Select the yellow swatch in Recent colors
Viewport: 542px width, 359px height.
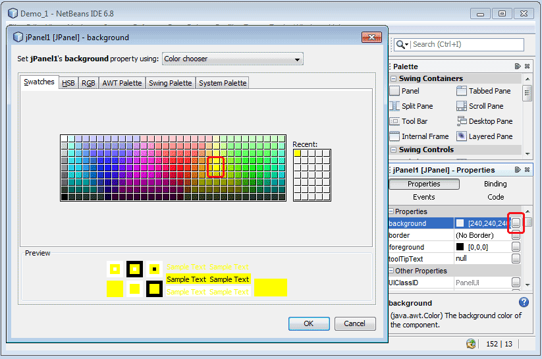(x=297, y=153)
